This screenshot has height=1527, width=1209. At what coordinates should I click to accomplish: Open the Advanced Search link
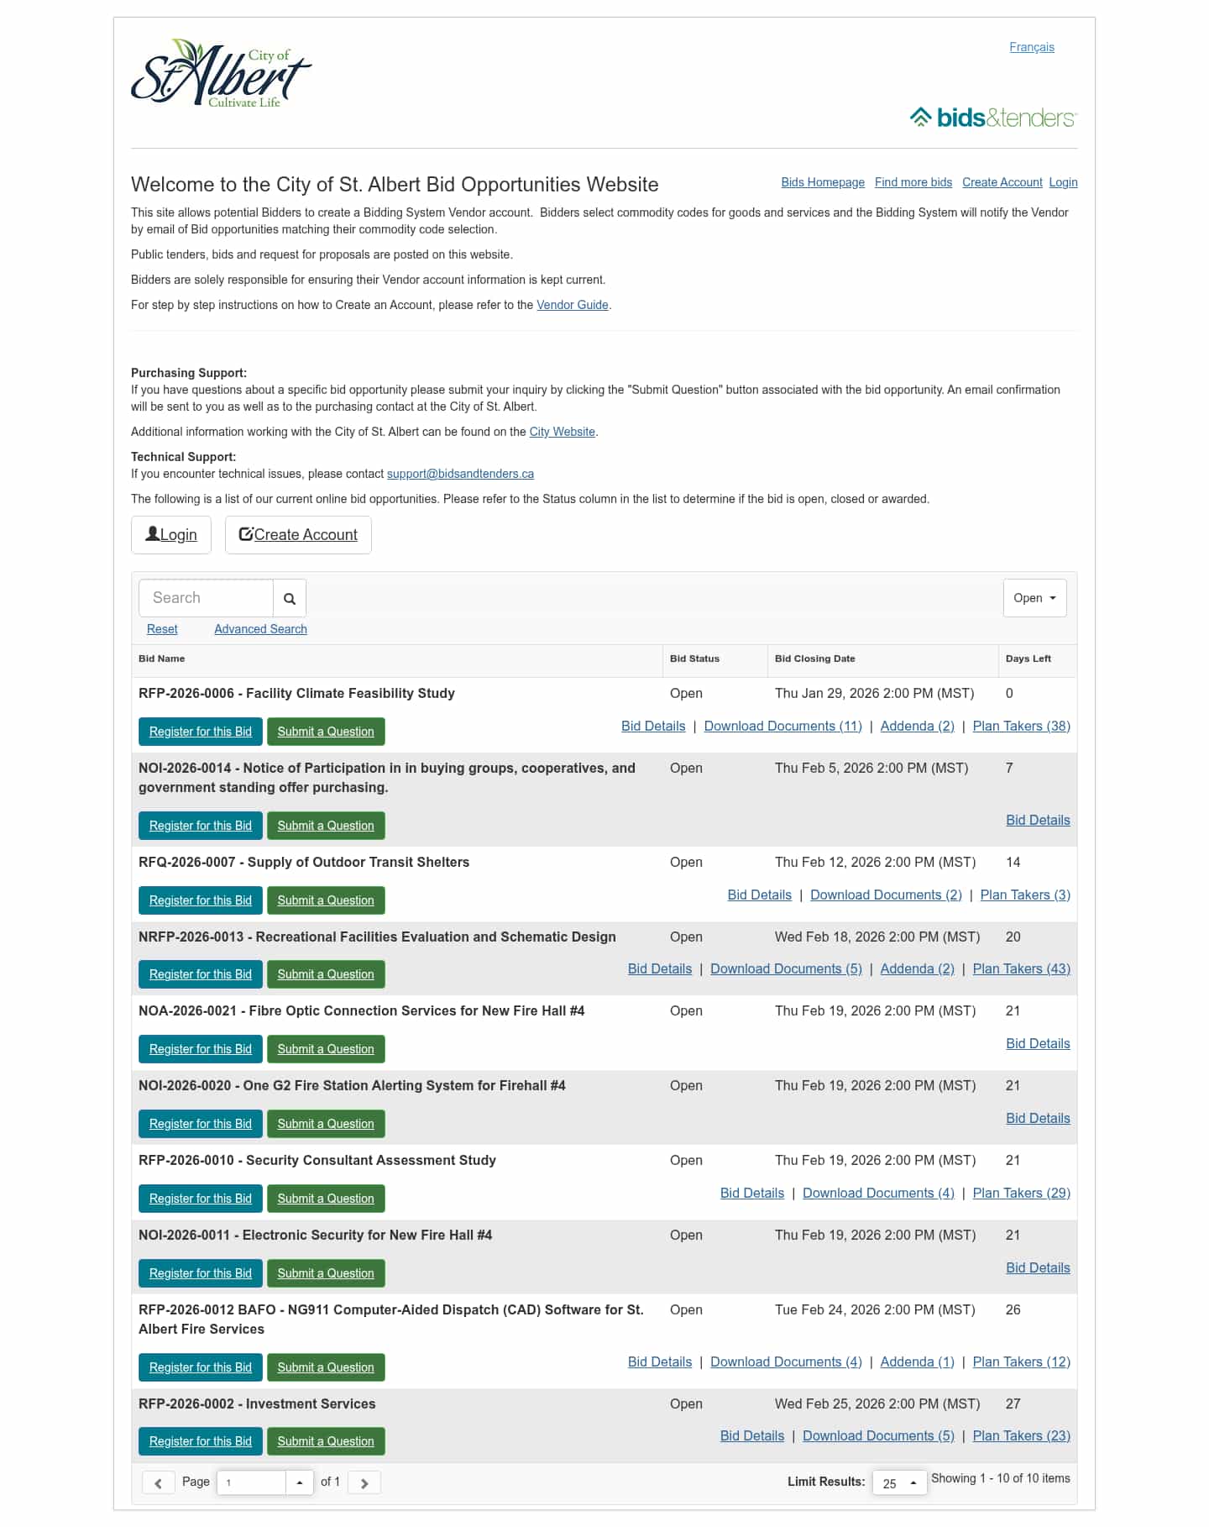(x=260, y=629)
